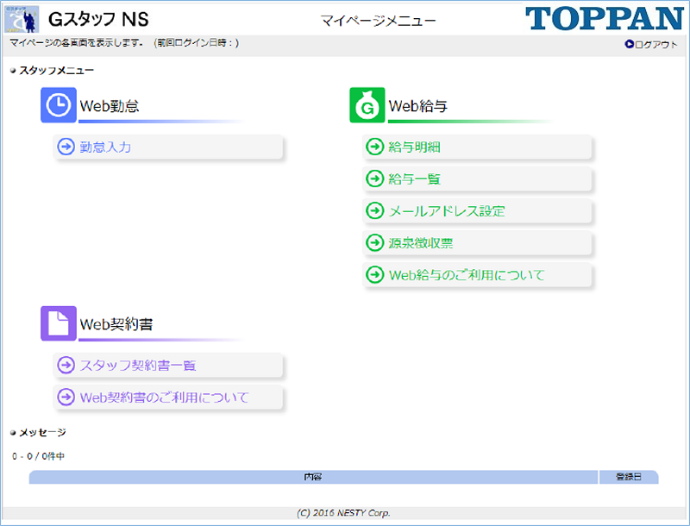Click the 内容 column header
This screenshot has width=690, height=526.
(313, 477)
